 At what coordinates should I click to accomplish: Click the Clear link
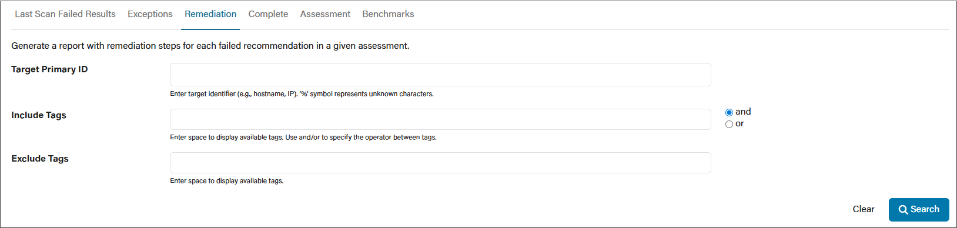[x=864, y=209]
